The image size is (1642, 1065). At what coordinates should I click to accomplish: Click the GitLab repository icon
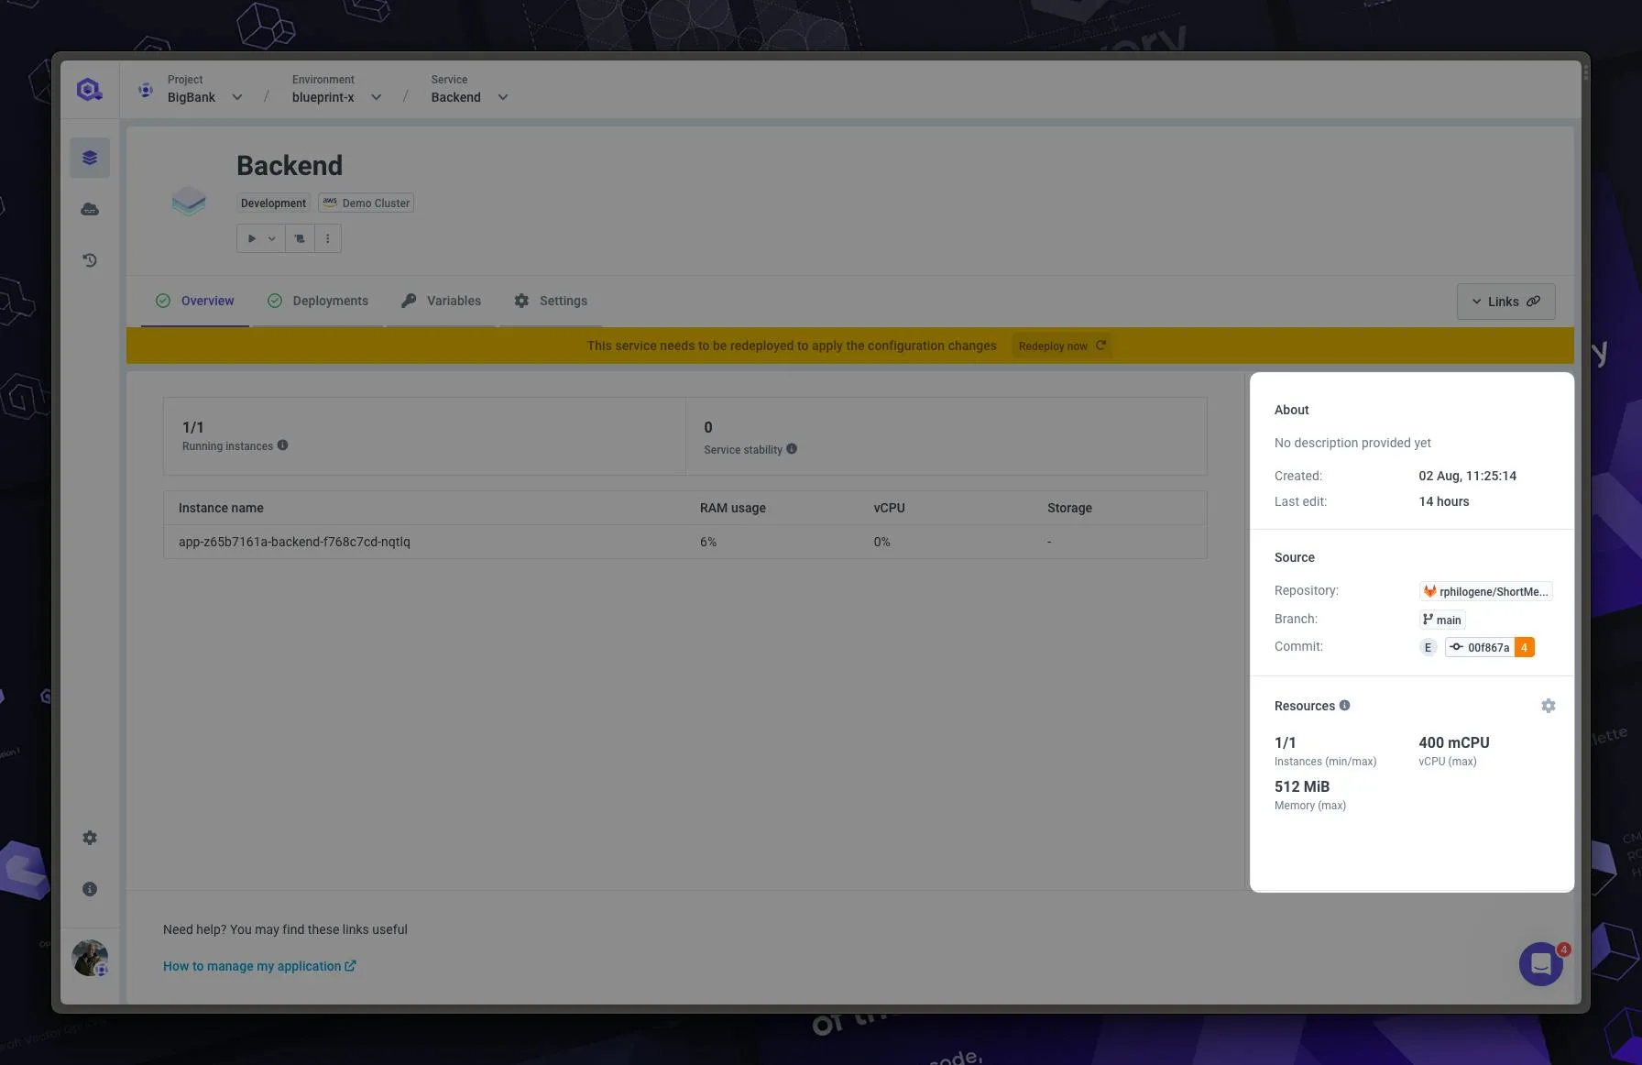coord(1429,591)
